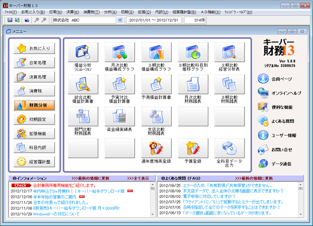
Task: Expand the company name dropdown arrow
Action: coord(120,20)
